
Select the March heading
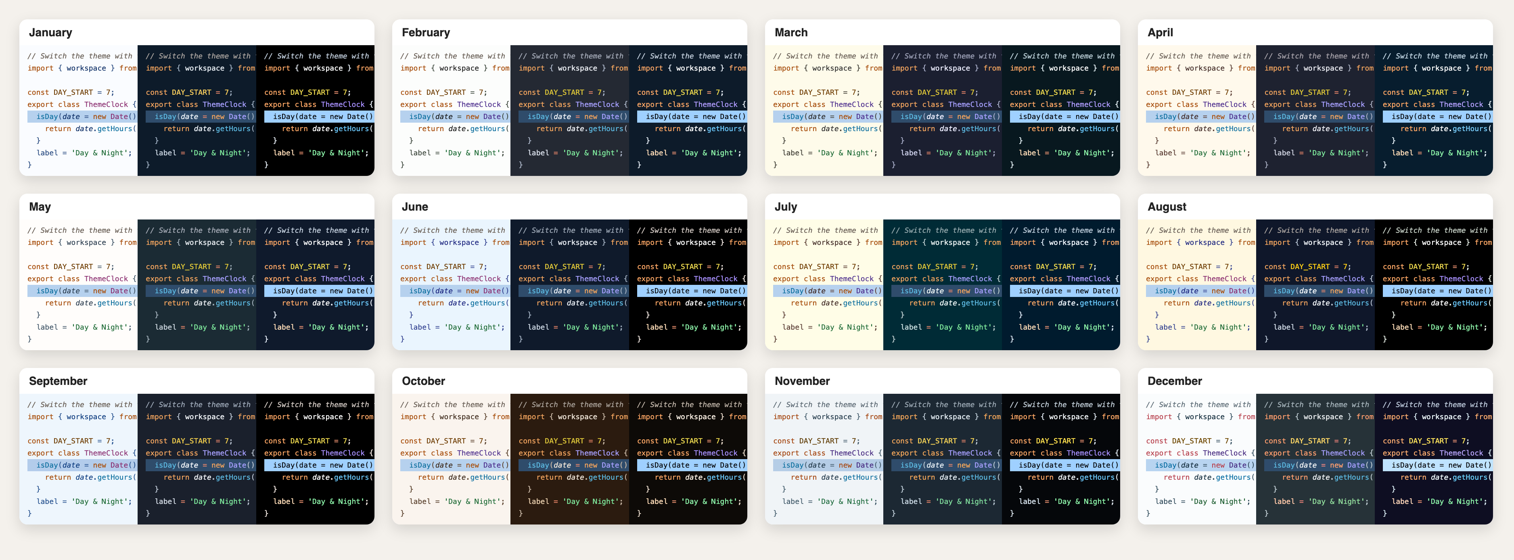(791, 33)
